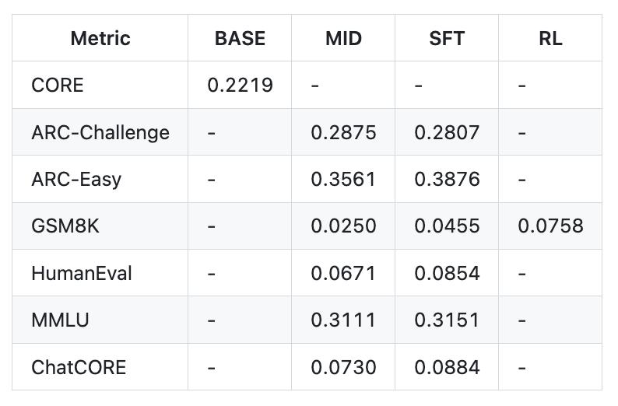Image resolution: width=618 pixels, height=406 pixels.
Task: Click the ARC-Easy SFT value 0.3876
Action: pyautogui.click(x=447, y=180)
